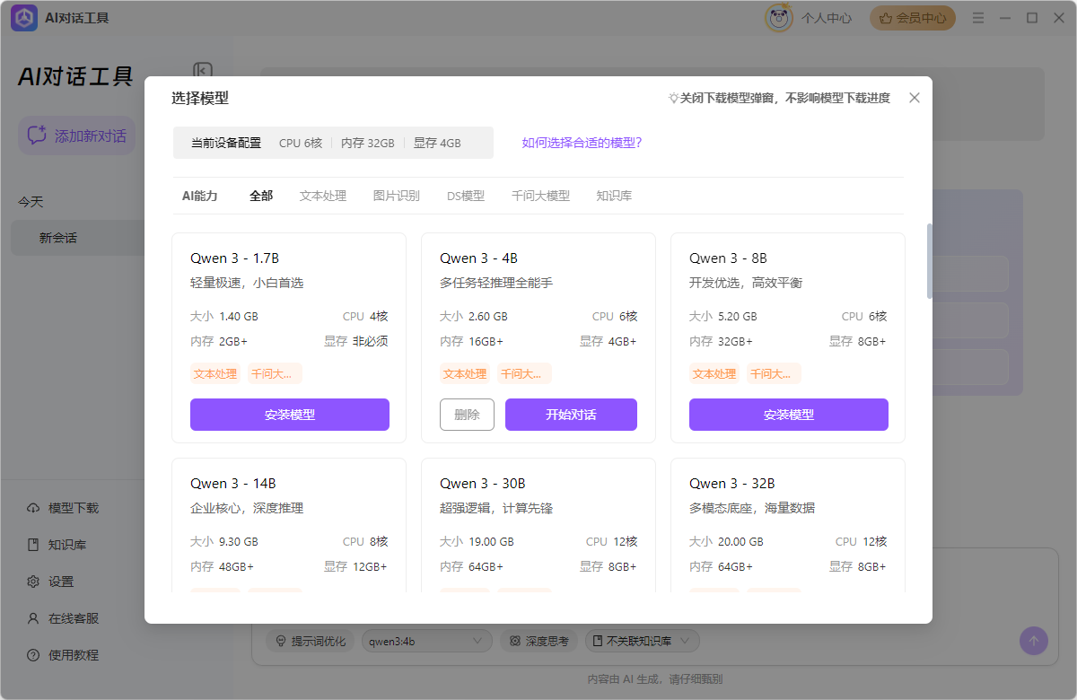Open the hamburger menu in title bar
Image resolution: width=1077 pixels, height=700 pixels.
(x=978, y=18)
